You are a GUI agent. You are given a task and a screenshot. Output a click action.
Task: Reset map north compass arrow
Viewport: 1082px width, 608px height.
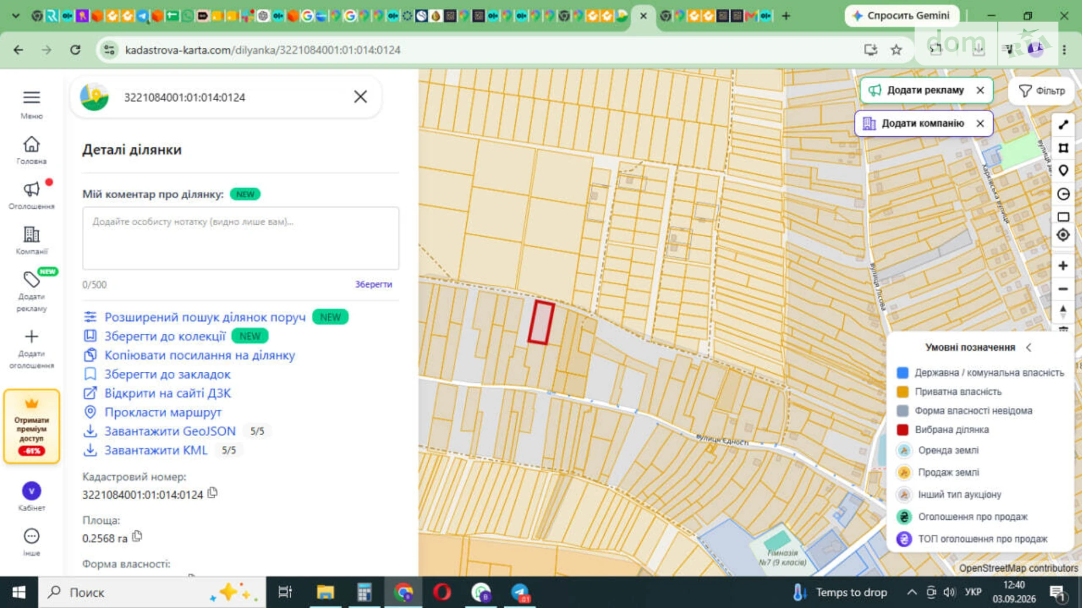(1063, 310)
